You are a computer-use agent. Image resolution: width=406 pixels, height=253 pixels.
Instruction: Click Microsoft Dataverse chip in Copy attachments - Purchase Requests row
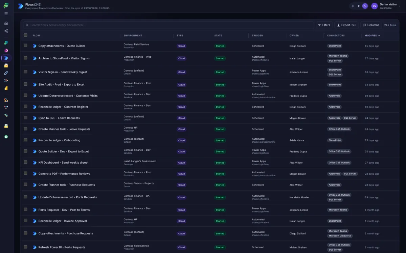[x=340, y=236]
